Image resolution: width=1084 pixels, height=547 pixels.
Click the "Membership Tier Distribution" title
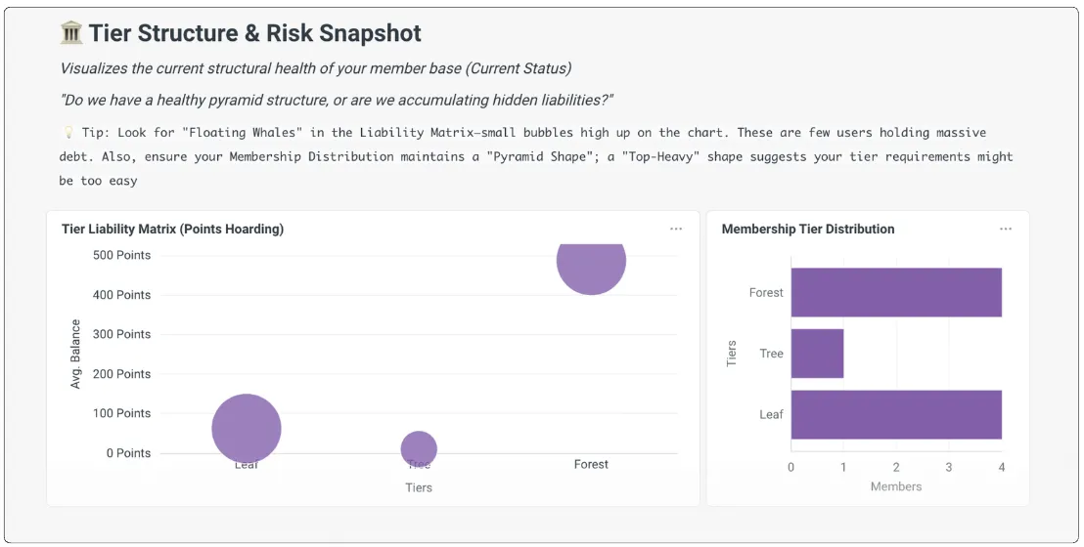(x=808, y=229)
